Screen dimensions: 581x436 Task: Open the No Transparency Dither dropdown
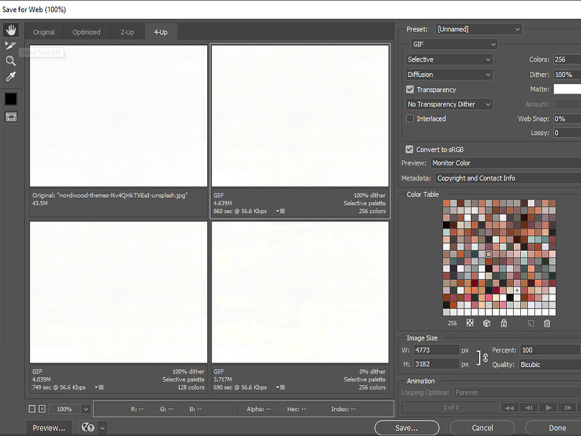pos(449,104)
